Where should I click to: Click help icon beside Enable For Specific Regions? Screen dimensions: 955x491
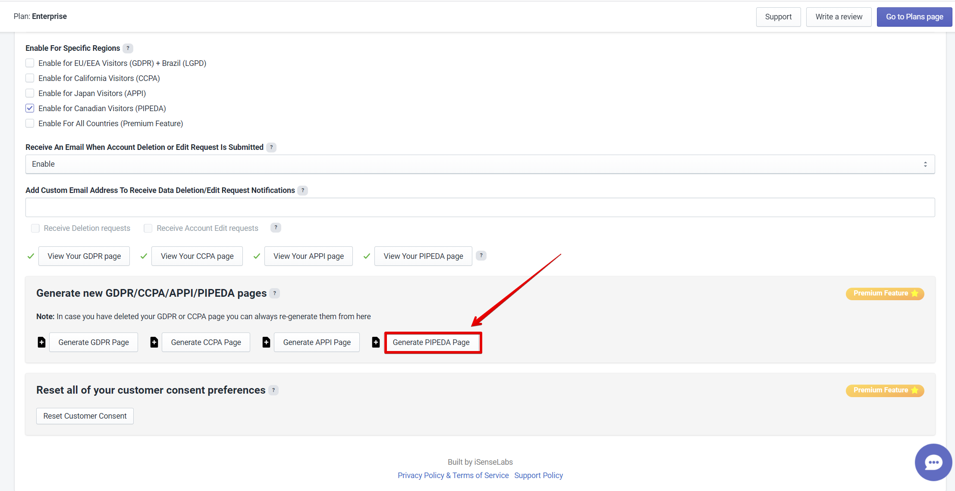click(x=128, y=48)
